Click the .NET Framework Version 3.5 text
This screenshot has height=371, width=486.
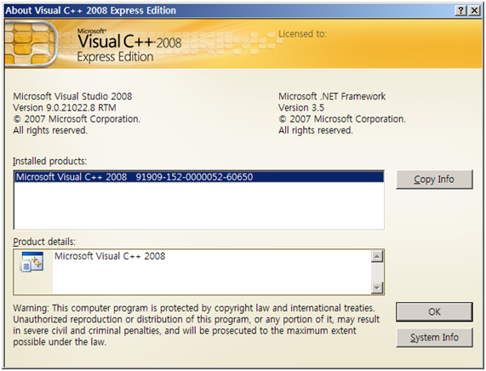click(301, 107)
